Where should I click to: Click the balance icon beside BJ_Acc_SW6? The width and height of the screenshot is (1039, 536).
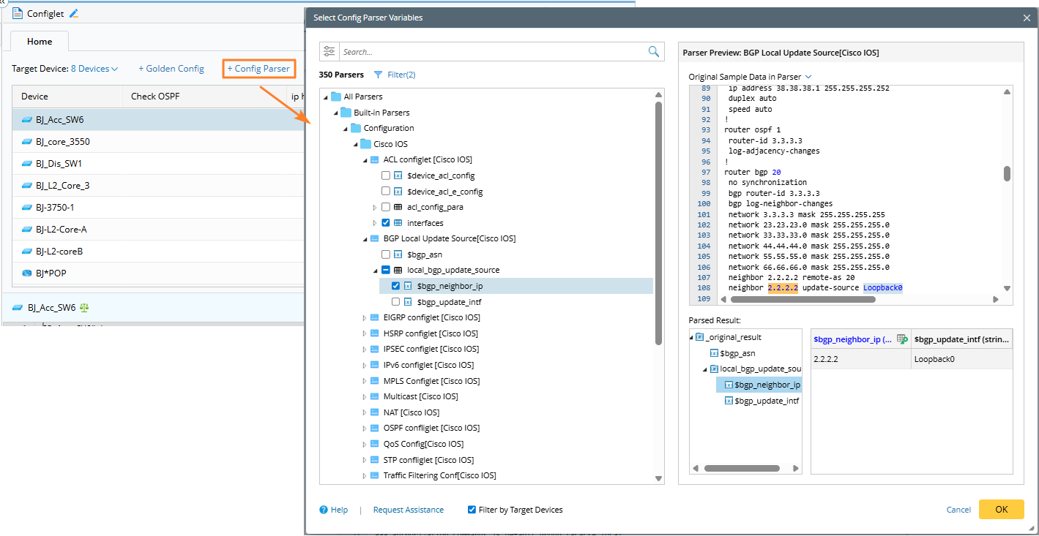click(83, 308)
